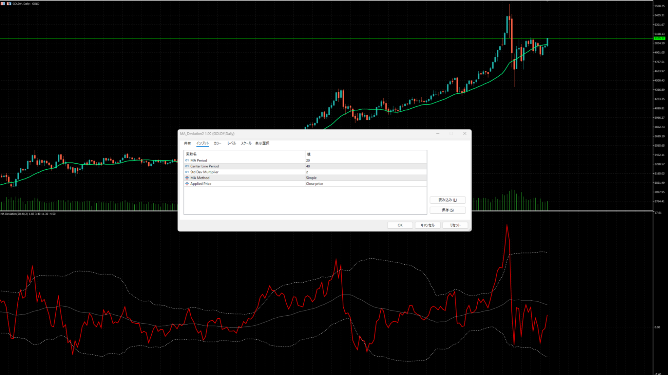Click the Center Line Period parameter icon
Image resolution: width=668 pixels, height=375 pixels.
[x=187, y=166]
